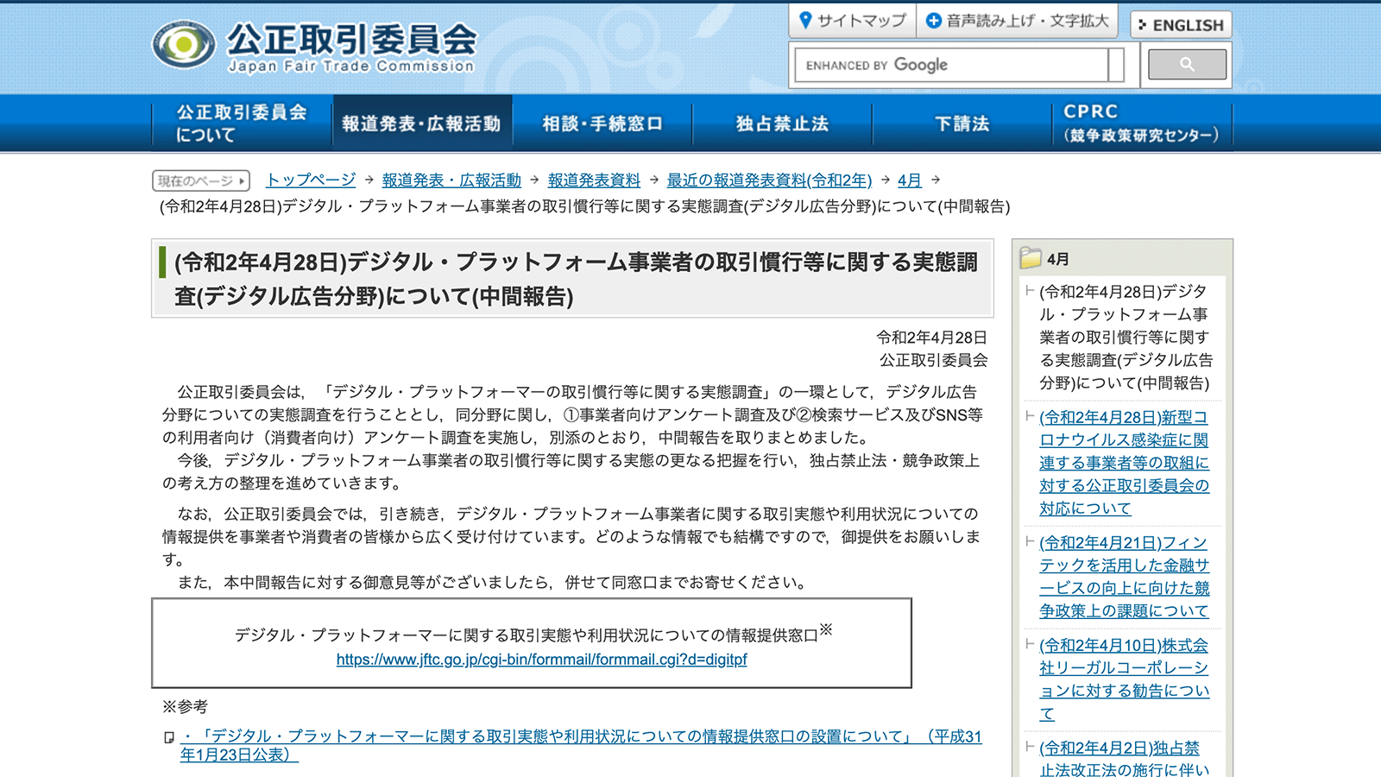Screen dimensions: 1381x777
Task: Open 音声読み上げ・文字拡大 accessibility option
Action: pyautogui.click(x=1018, y=21)
